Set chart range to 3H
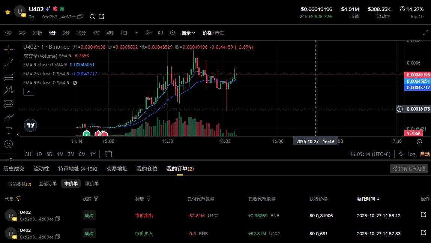Viewport: 431px width, 243px height. [x=28, y=154]
